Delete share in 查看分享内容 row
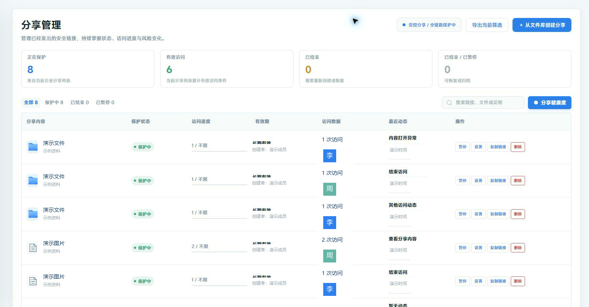 (518, 248)
